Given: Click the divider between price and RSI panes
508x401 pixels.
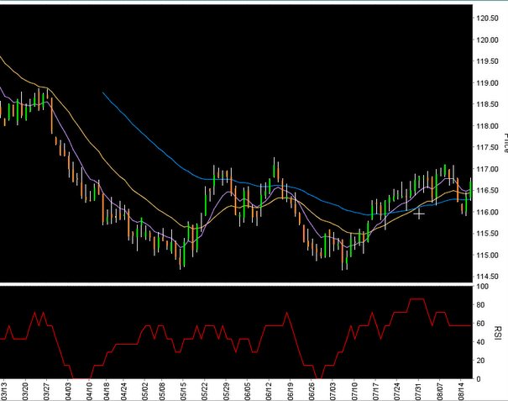Looking at the screenshot, I should pyautogui.click(x=236, y=284).
